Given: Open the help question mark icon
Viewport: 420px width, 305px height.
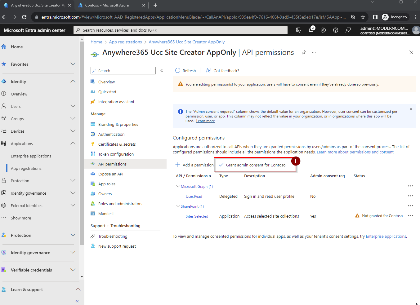Looking at the screenshot, I should pos(336,30).
